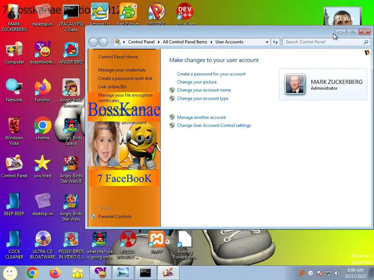Select the MARK ZUCKERBERG desktop folder icon

(14, 17)
